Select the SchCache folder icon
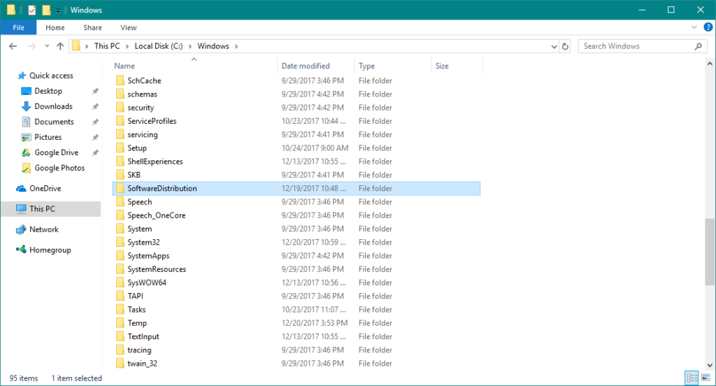The width and height of the screenshot is (716, 386). click(120, 80)
